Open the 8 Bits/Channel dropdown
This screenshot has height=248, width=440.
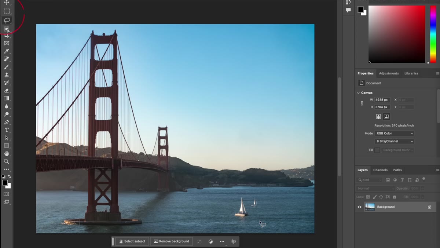click(x=395, y=141)
